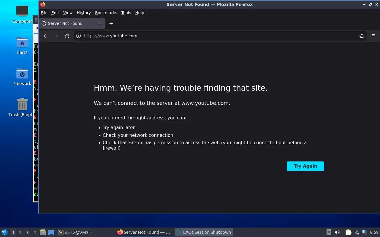
Task: Switch to the Firefox Server Not Found taskbar entry
Action: 145,232
